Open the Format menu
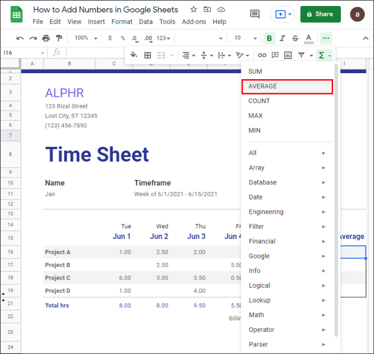 [122, 22]
